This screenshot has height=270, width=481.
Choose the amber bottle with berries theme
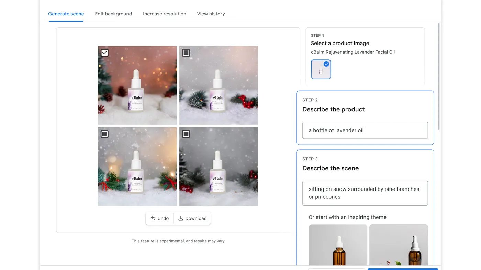399,245
